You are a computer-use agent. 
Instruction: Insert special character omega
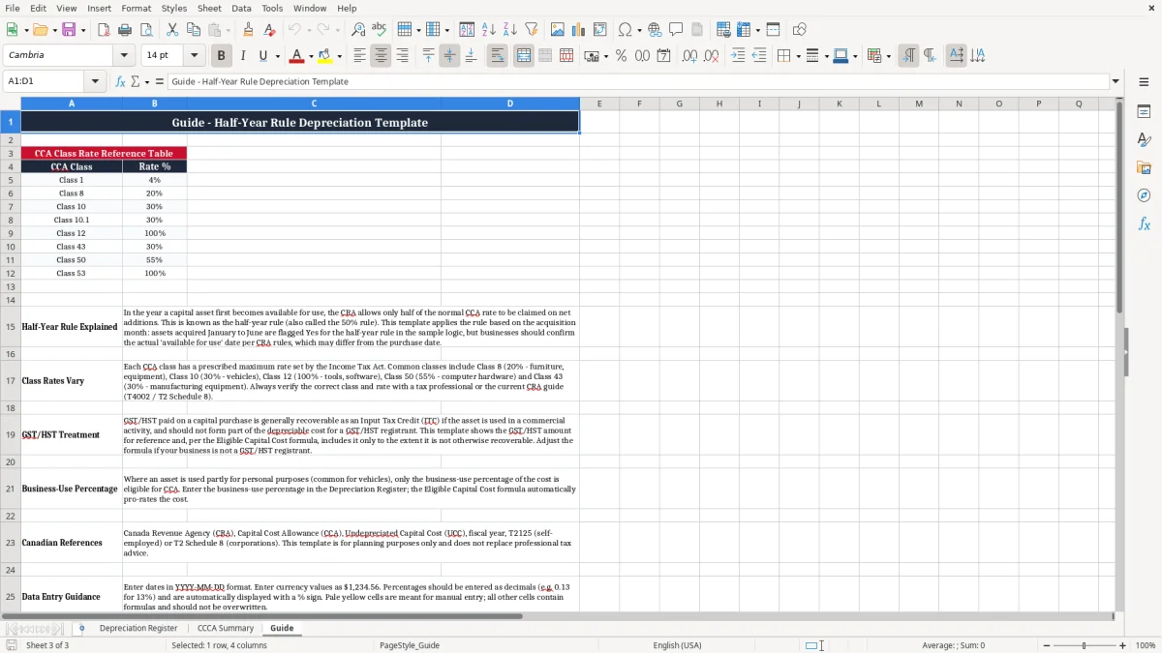click(x=626, y=30)
